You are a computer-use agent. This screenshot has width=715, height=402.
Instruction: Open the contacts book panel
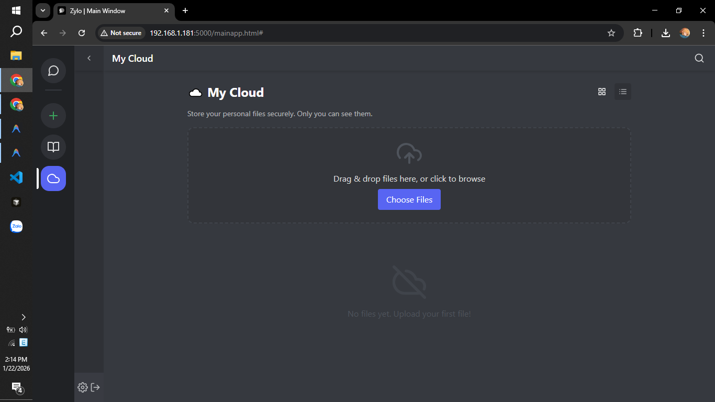[53, 147]
